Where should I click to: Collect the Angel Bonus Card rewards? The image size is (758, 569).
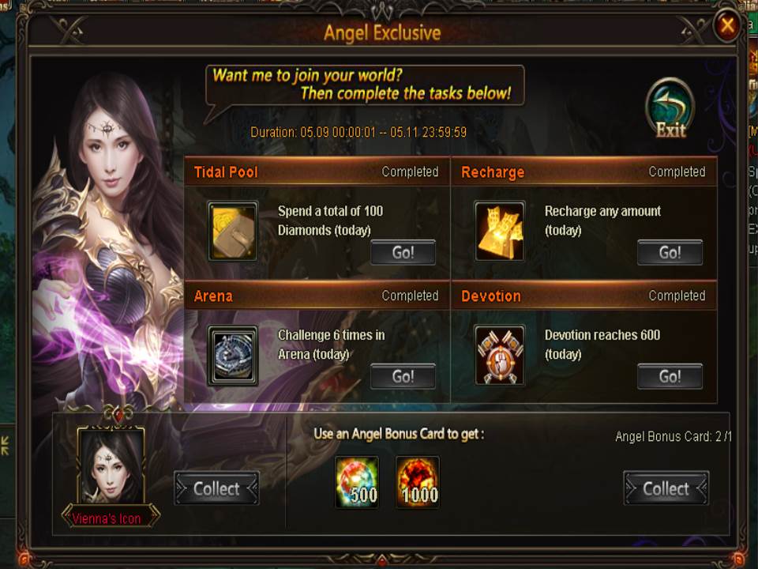tap(666, 488)
